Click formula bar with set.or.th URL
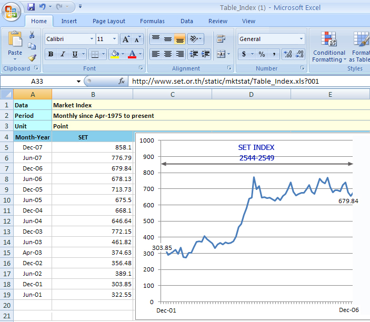370x322 pixels. 249,82
